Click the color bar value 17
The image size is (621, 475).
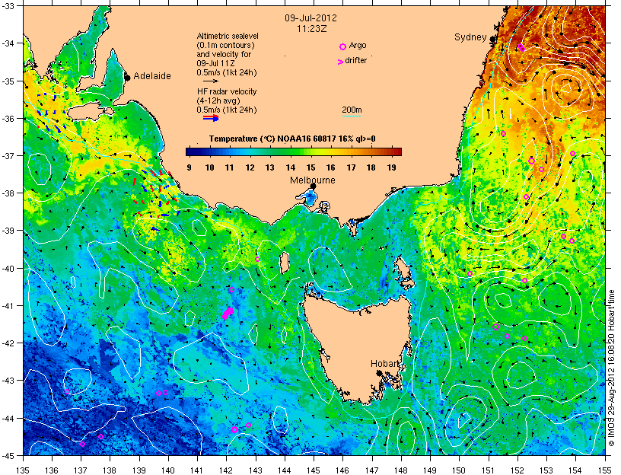click(x=351, y=167)
